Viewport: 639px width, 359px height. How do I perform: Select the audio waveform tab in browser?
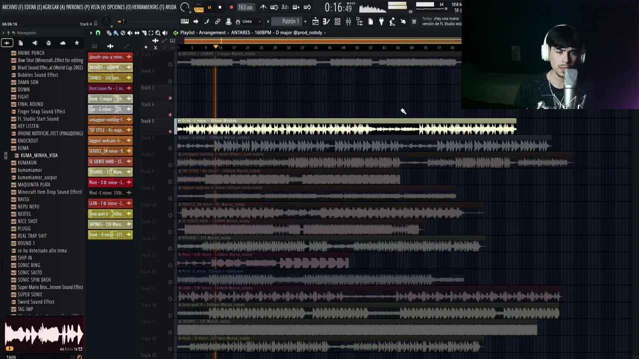[7, 43]
